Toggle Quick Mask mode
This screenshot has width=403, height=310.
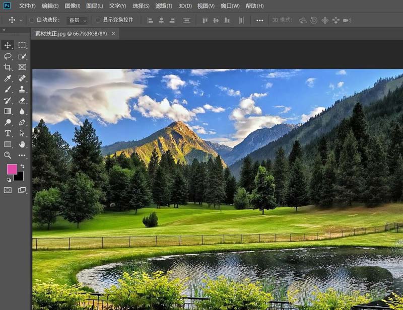tap(8, 190)
